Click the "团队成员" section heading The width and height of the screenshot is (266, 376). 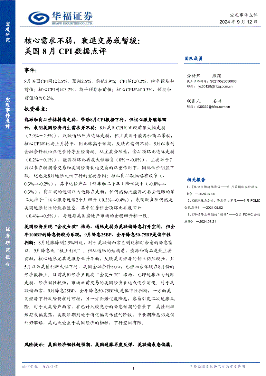194,58
